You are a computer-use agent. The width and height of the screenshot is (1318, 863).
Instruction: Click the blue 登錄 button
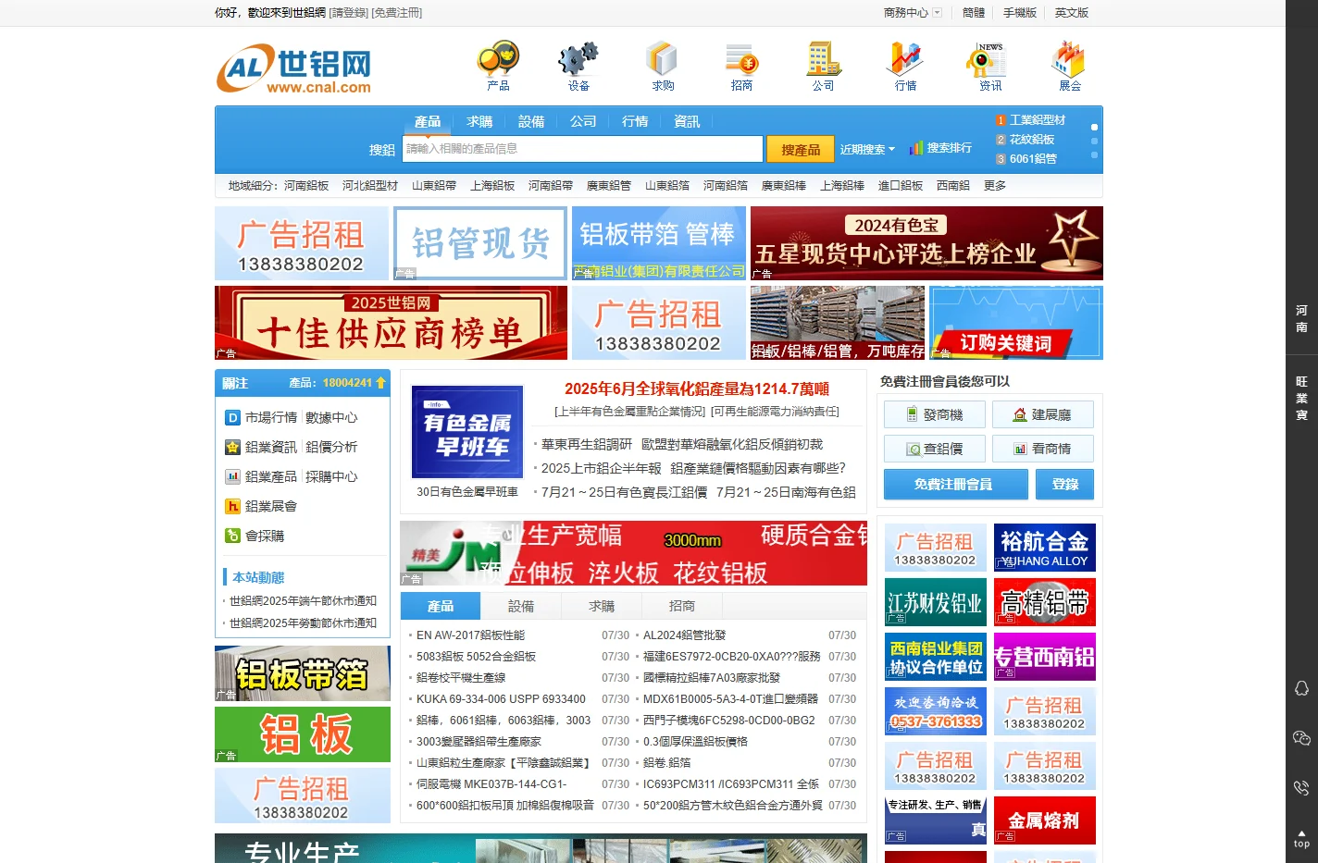1065,485
